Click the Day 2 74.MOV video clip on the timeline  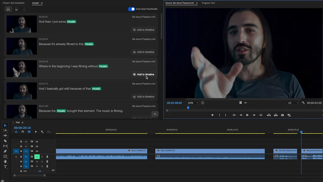click(x=101, y=151)
